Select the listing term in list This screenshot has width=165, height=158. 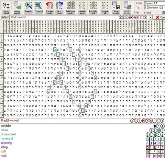pos(4,147)
